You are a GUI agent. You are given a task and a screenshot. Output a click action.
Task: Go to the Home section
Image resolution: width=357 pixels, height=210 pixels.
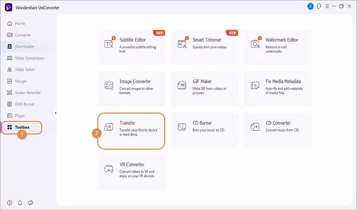point(20,24)
